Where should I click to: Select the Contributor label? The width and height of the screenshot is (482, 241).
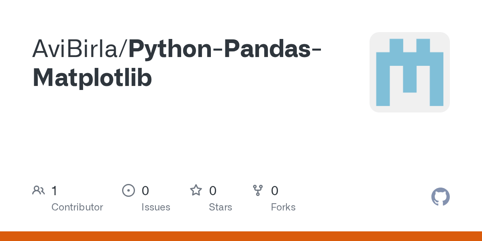pyautogui.click(x=77, y=207)
